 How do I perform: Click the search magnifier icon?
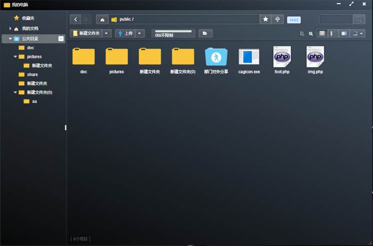point(359,19)
